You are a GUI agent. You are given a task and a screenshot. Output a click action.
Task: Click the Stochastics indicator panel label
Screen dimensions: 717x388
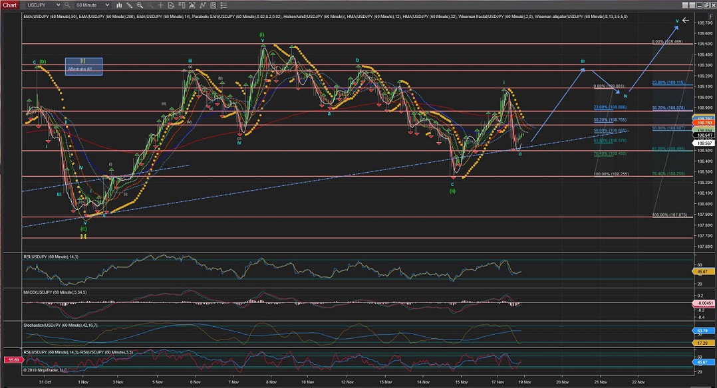click(x=61, y=326)
